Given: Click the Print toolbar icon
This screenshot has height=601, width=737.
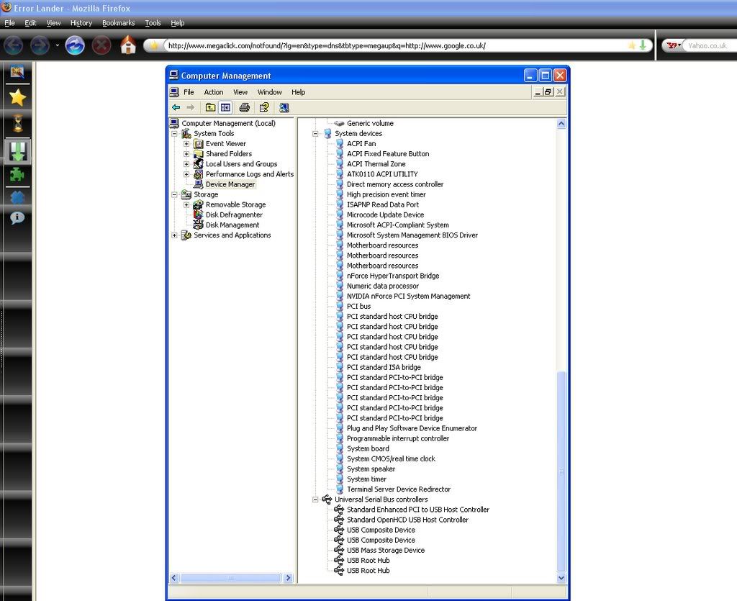Looking at the screenshot, I should pos(245,108).
